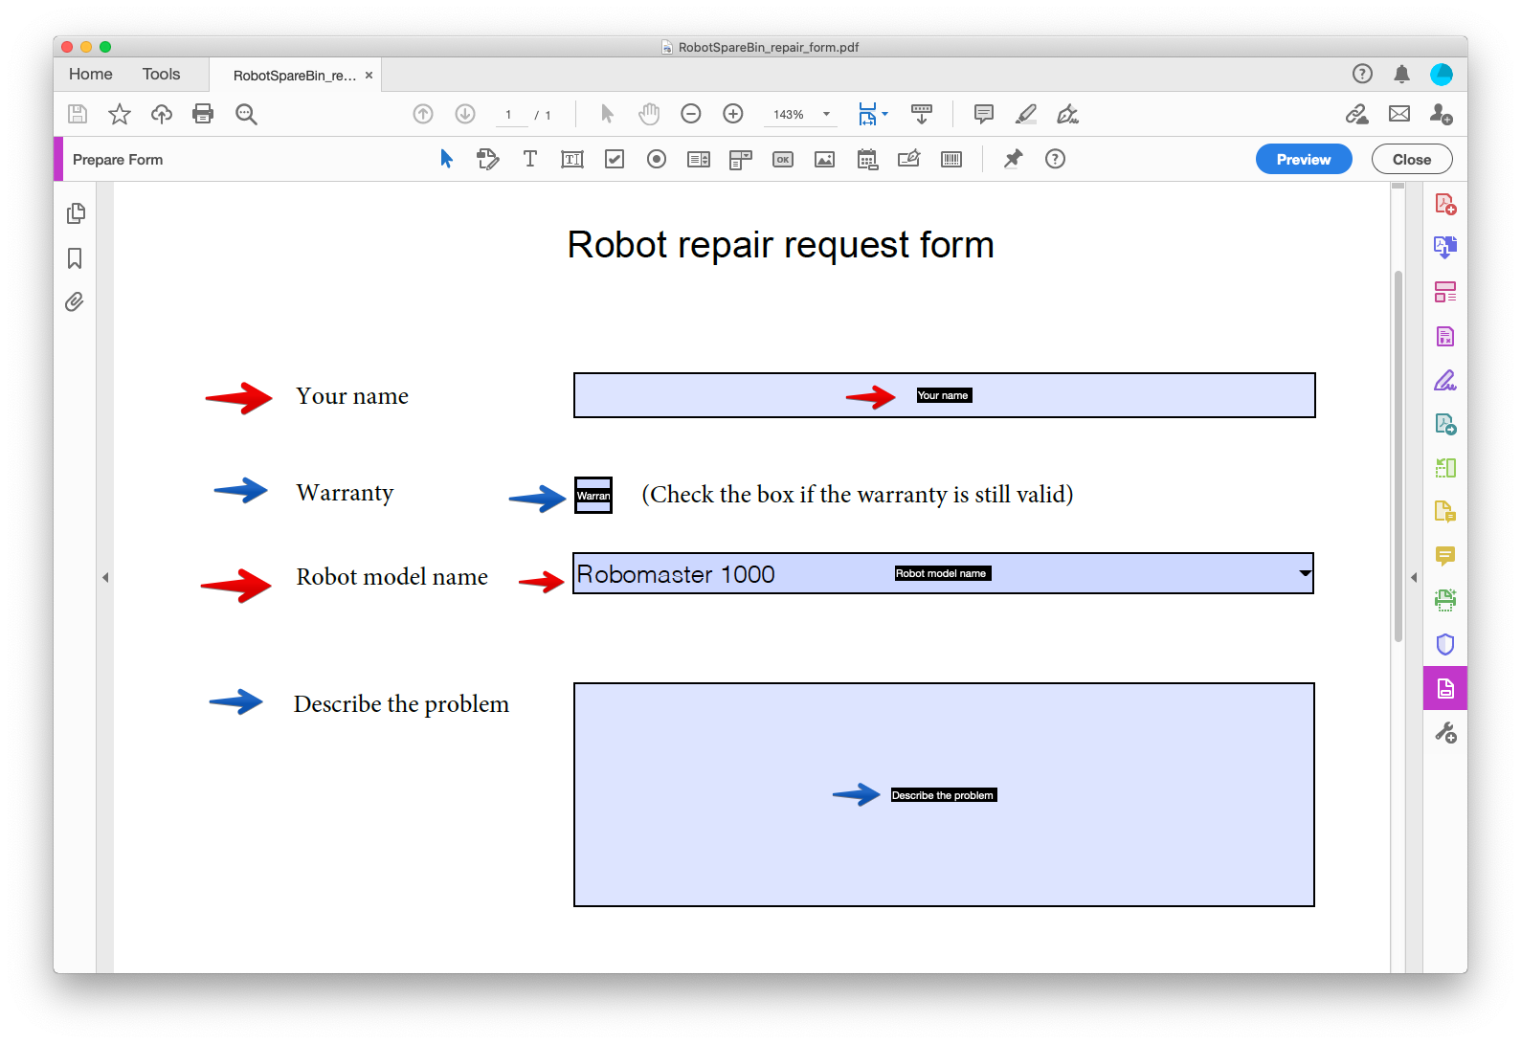Upload the file to the cloud
This screenshot has height=1044, width=1521.
(x=162, y=114)
